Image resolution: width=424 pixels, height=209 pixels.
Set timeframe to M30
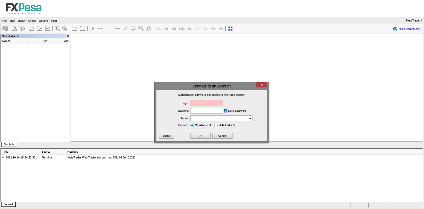click(182, 29)
